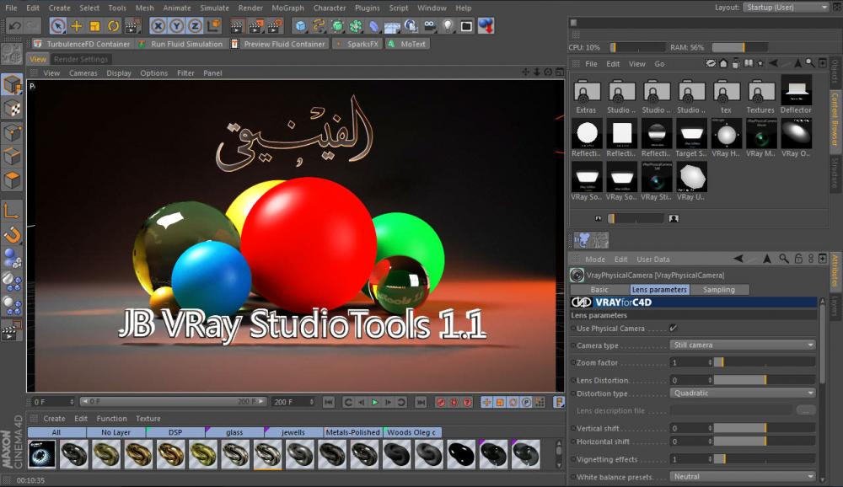Add a light object

448,26
